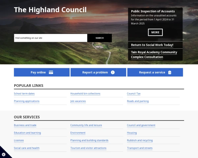Screen dimensions: 198x158
Task: Open Transport and streets link
Action: (x=140, y=148)
